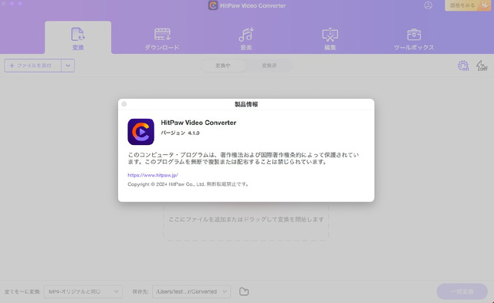This screenshot has height=303, width=494.
Task: Select the 変換済 (Converted) tab
Action: pos(269,66)
